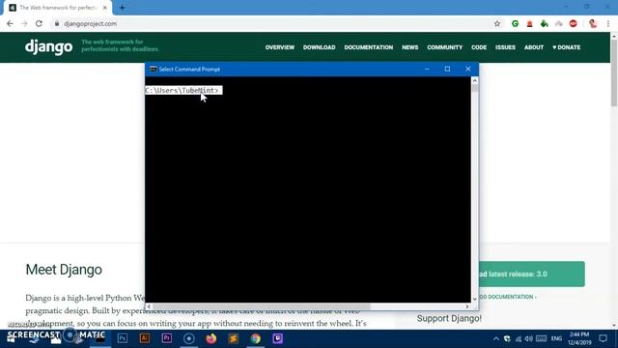Image resolution: width=618 pixels, height=348 pixels.
Task: Open Sublime Text from the taskbar
Action: click(x=234, y=338)
